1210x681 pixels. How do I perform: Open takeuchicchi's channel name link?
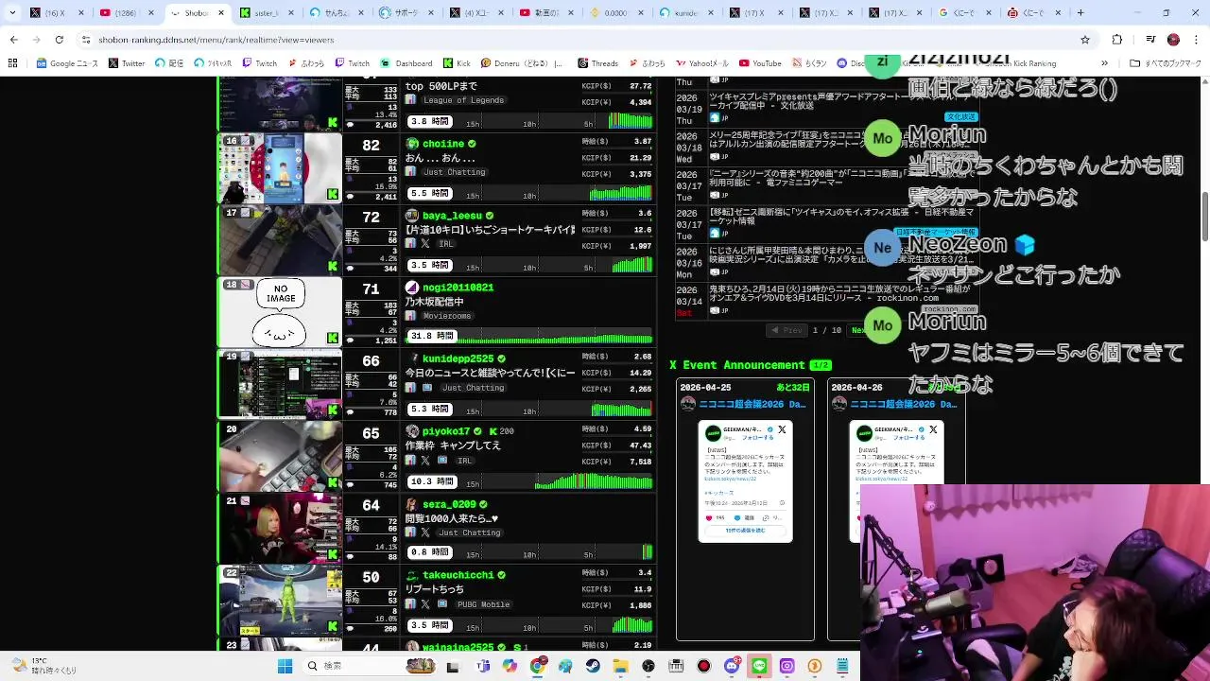point(458,575)
